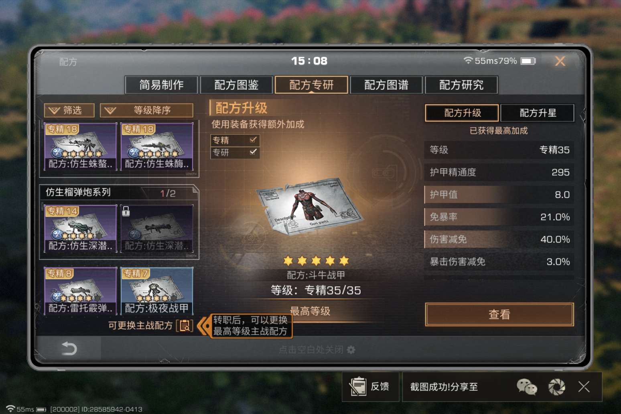
Task: Open the main battle recipe swap icon
Action: pos(185,325)
